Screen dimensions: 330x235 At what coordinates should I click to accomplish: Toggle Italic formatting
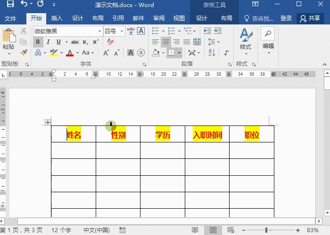coord(48,42)
